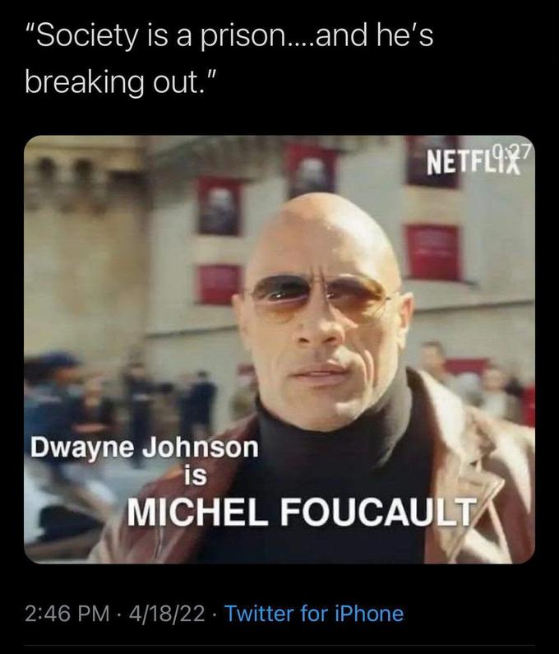Click the red banner left of the man's head
This screenshot has height=654, width=559.
pos(217,284)
